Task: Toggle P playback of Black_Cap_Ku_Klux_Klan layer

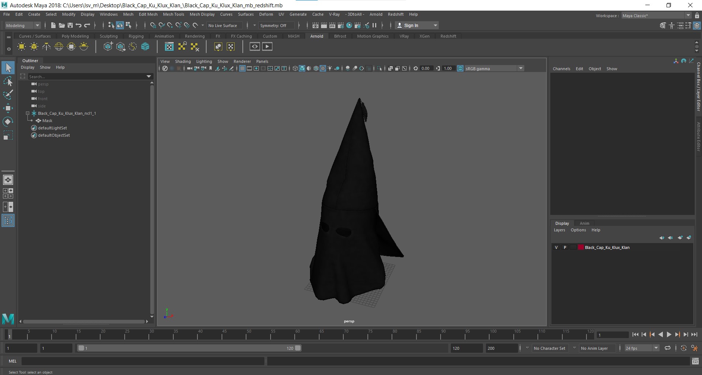Action: [565, 247]
